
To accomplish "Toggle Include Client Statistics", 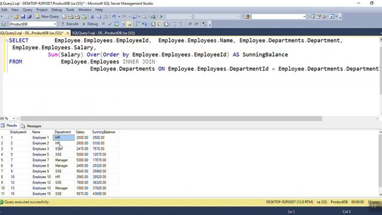I will (x=144, y=24).
